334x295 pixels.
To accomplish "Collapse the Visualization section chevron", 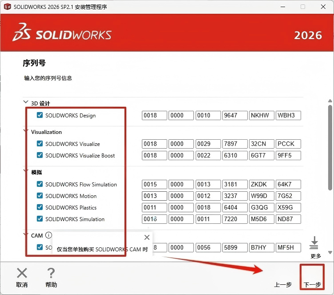I will pos(25,130).
